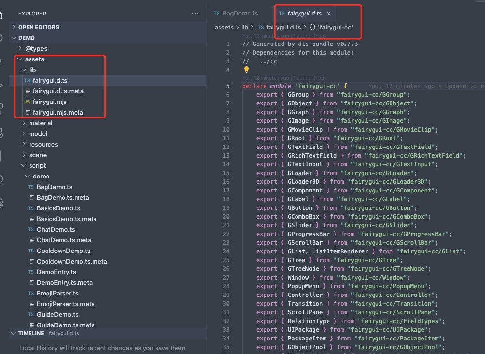Expand the material folder

click(x=24, y=123)
